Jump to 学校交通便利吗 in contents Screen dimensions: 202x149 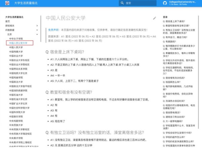178,70
